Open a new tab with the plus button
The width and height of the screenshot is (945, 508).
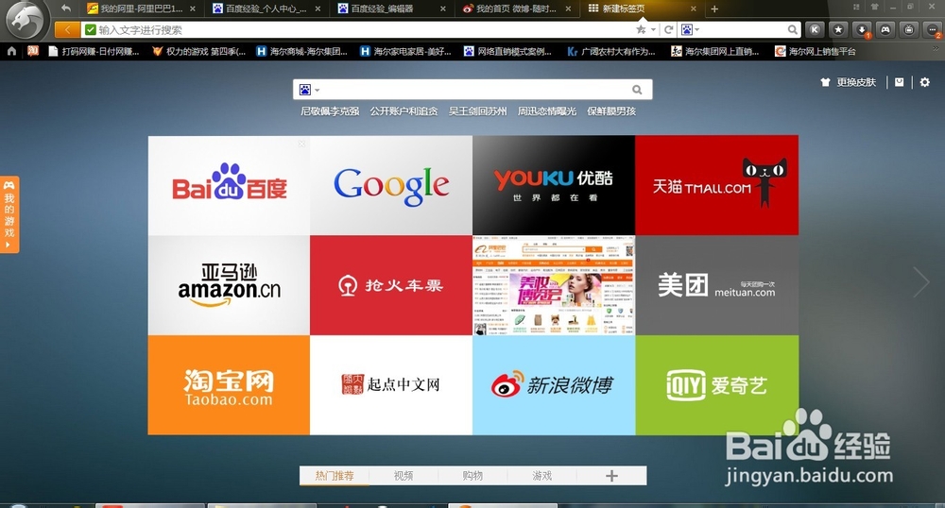[x=714, y=8]
